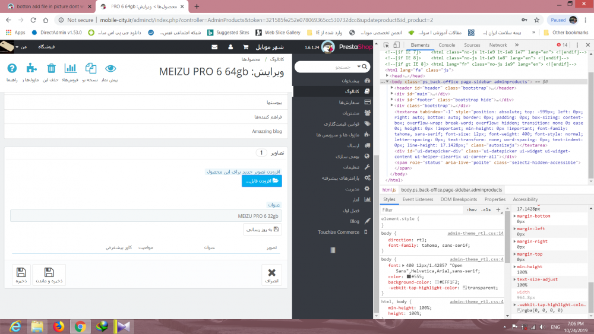
Task: Open the shopping cart orders icon in header
Action: click(x=245, y=47)
